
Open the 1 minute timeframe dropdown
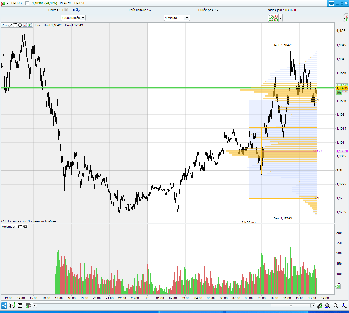(177, 18)
